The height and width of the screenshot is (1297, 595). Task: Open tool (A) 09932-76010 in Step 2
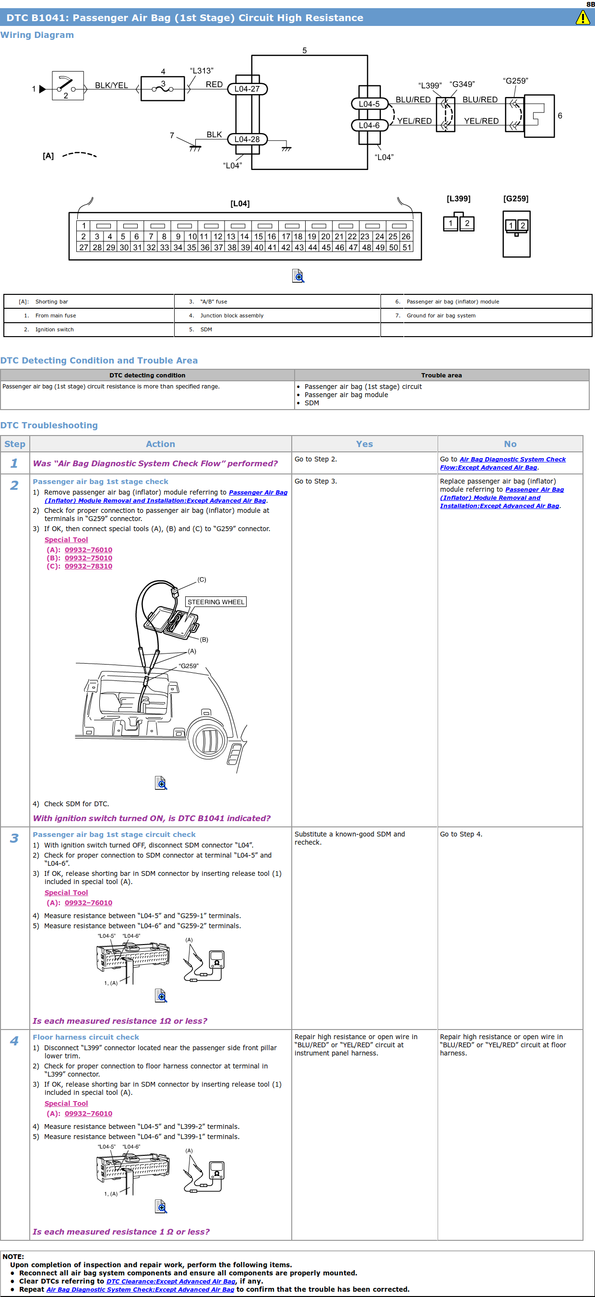point(88,550)
